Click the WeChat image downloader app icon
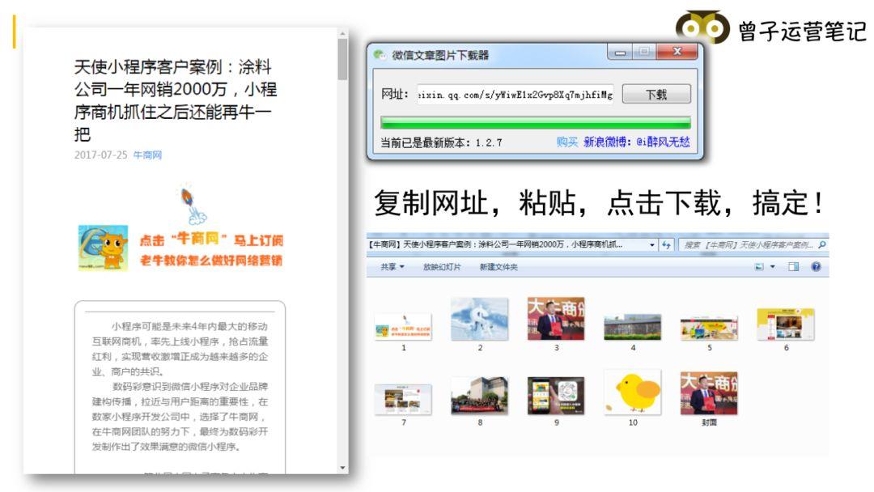The width and height of the screenshot is (874, 492). point(380,54)
